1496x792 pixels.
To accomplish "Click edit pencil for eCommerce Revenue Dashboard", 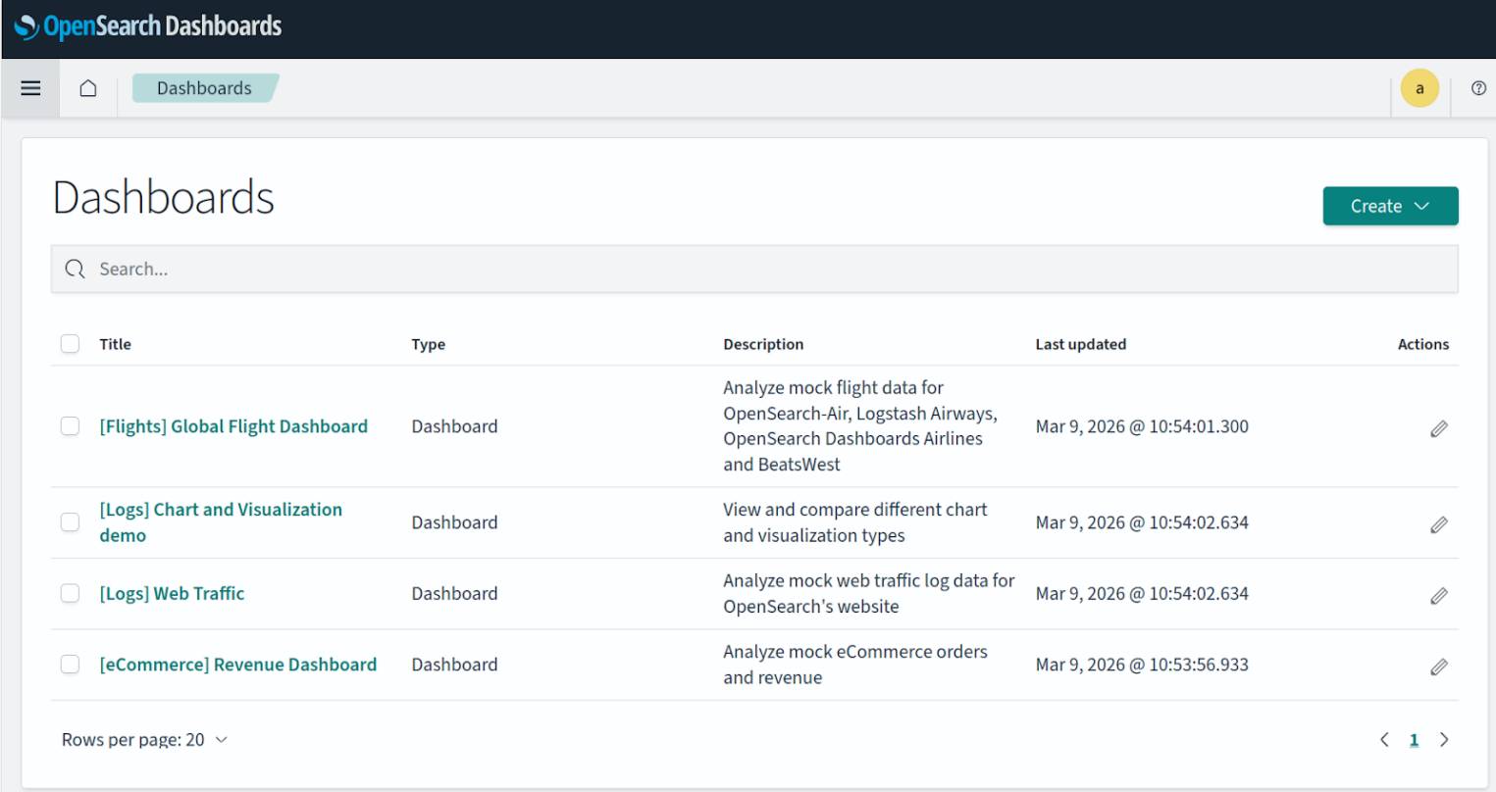I will (x=1438, y=667).
